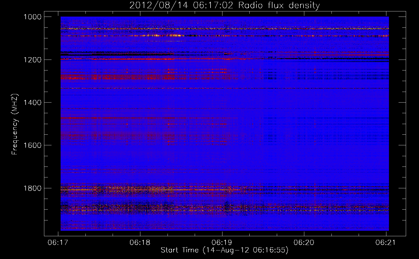Click the 06:19 time axis label
Image resolution: width=419 pixels, height=259 pixels.
click(x=222, y=243)
